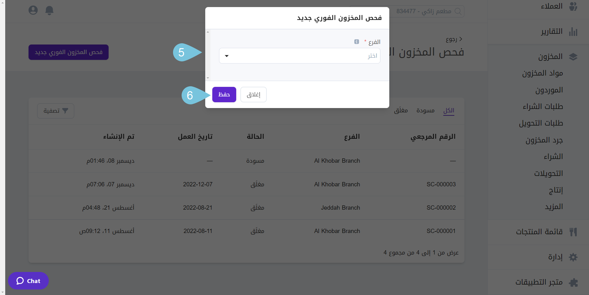Open جرد المخزون in the sidebar

click(544, 140)
